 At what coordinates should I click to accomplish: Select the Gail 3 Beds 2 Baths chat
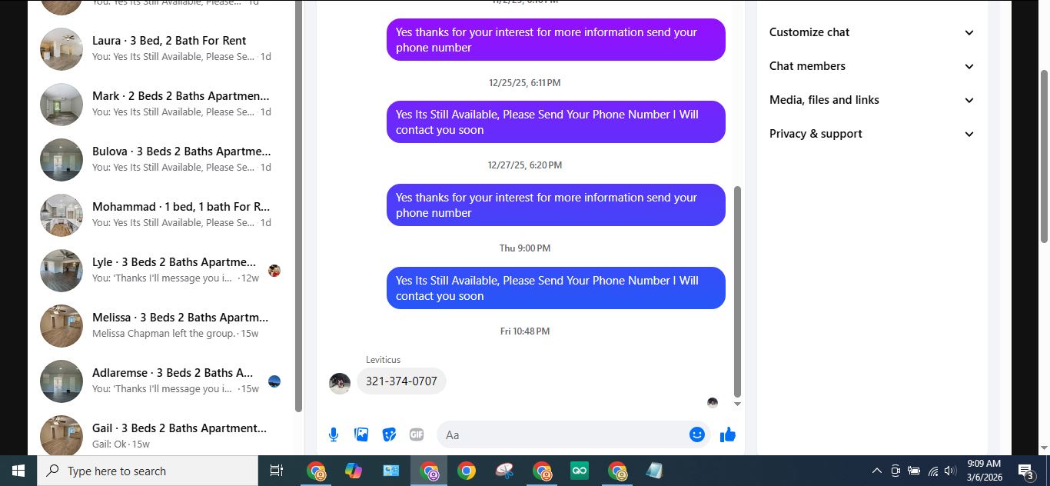(160, 435)
